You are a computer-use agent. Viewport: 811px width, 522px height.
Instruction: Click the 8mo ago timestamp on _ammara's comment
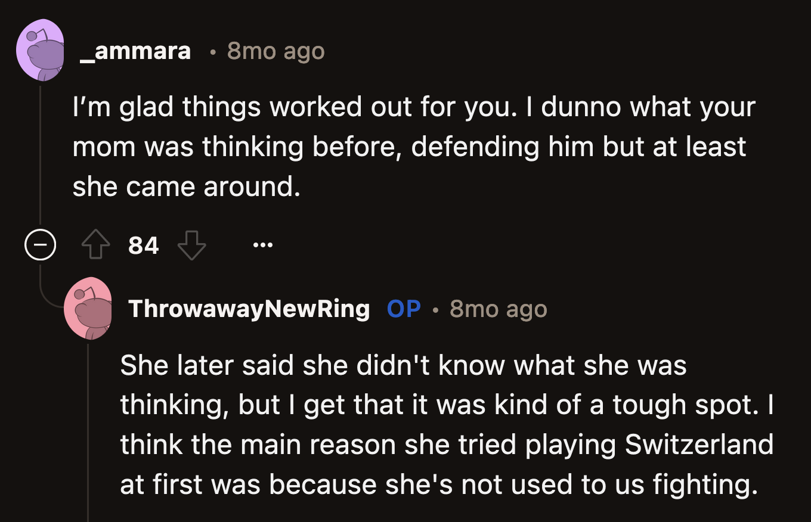(x=275, y=51)
